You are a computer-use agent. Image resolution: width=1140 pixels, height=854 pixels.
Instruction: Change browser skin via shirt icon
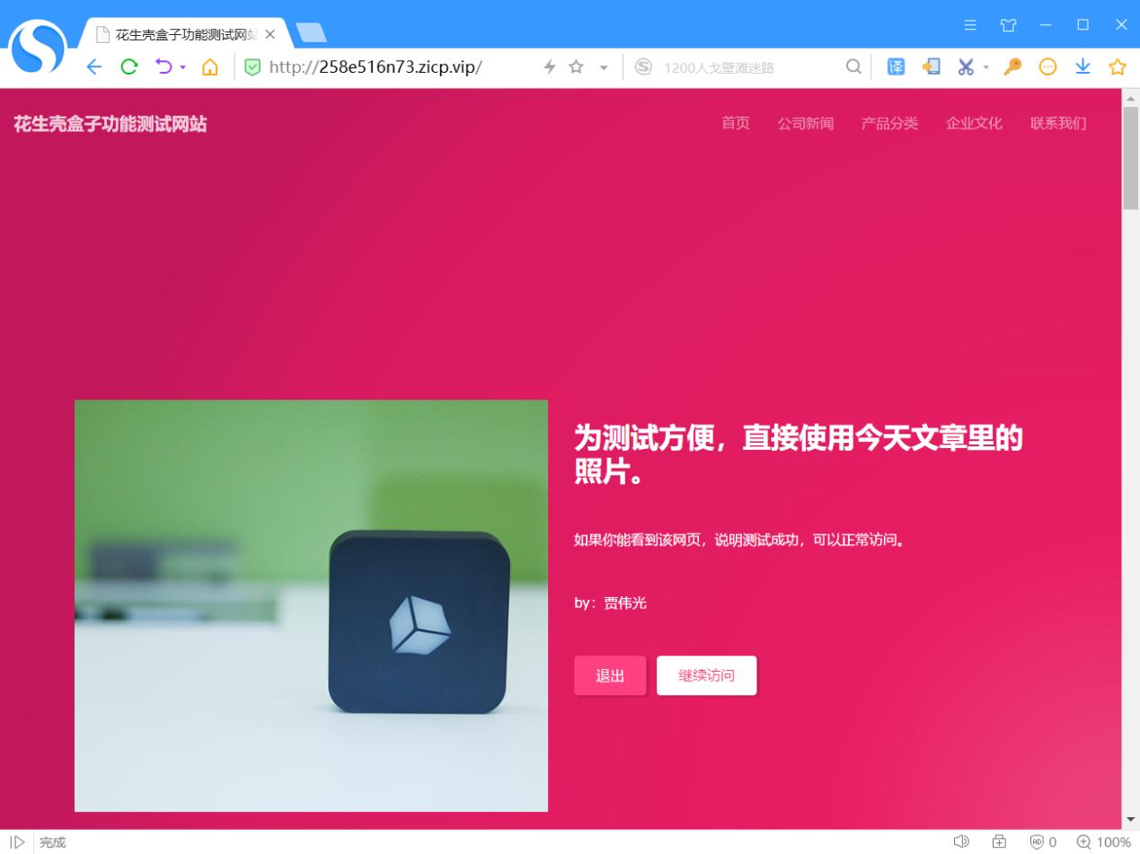[1006, 25]
